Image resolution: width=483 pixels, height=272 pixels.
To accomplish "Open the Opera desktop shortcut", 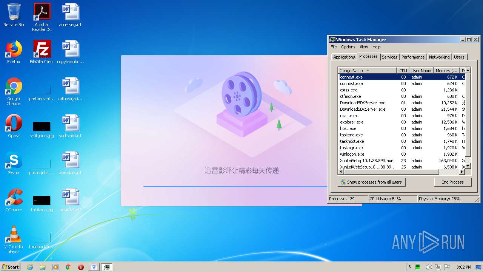I will point(14,126).
